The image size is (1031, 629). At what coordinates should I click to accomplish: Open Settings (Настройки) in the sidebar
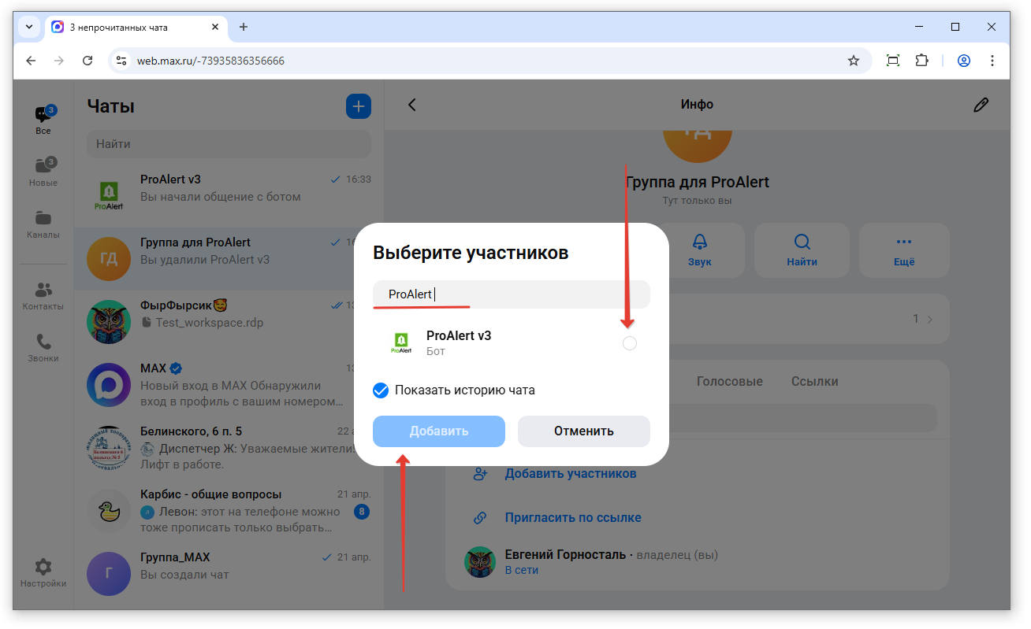(43, 572)
